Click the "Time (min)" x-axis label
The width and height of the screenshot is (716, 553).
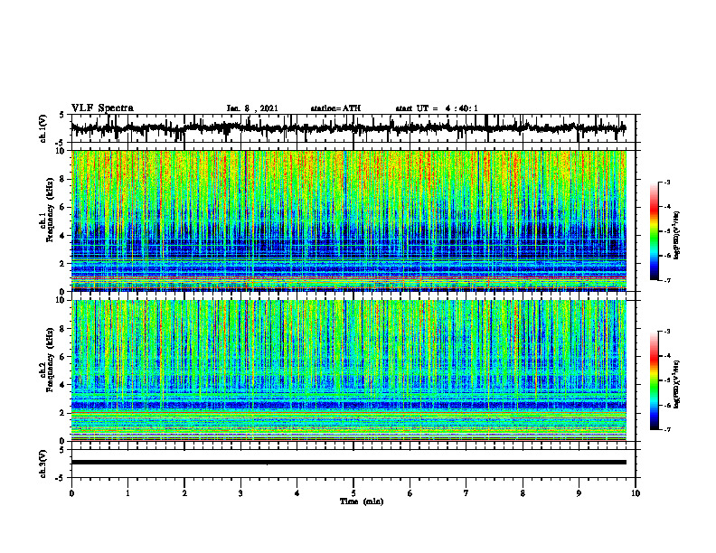[x=362, y=501]
